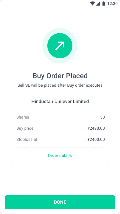Tap the rupee symbol of the stoploss
This screenshot has width=120, height=214.
(x=88, y=139)
